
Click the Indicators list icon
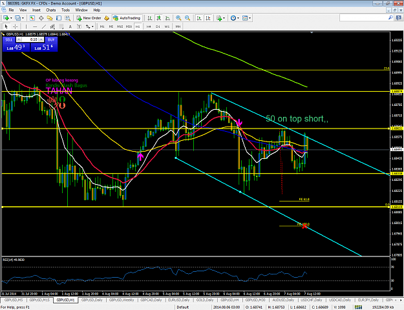coord(219,18)
